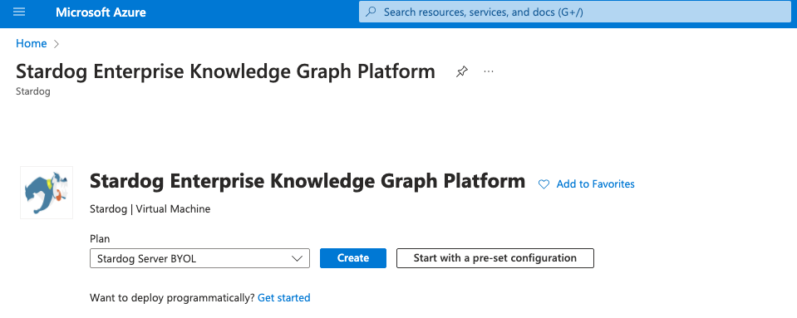This screenshot has width=797, height=318.
Task: Click the Create button
Action: pyautogui.click(x=352, y=258)
